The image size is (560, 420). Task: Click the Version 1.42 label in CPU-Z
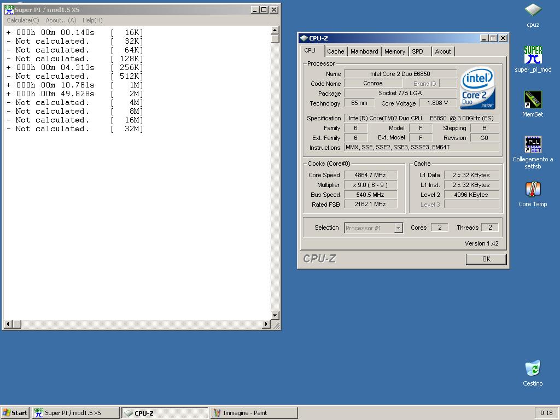coord(481,243)
